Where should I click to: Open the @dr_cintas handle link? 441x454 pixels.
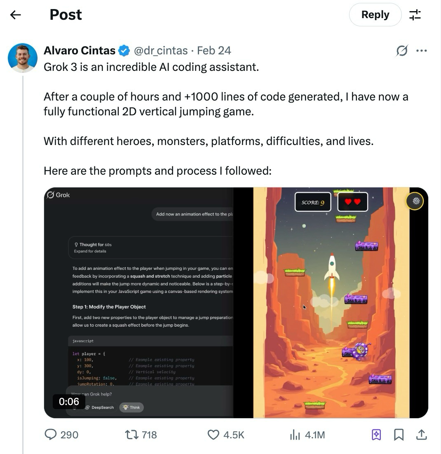coord(161,51)
